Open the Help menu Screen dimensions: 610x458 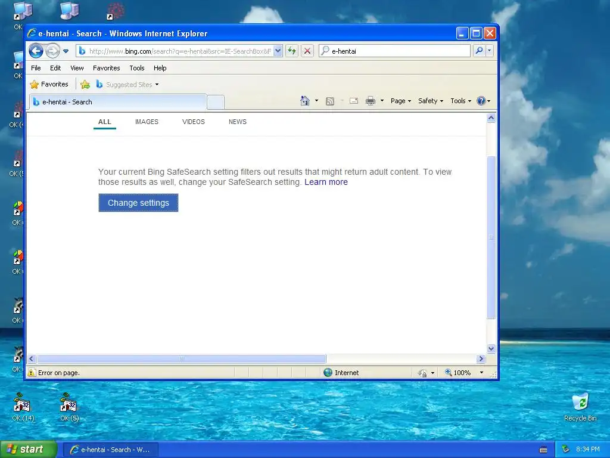pos(160,68)
